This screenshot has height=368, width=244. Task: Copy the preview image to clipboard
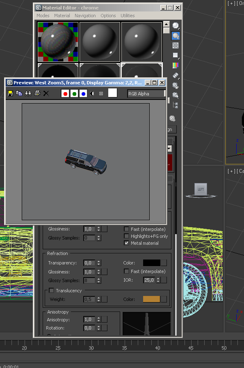pos(19,93)
